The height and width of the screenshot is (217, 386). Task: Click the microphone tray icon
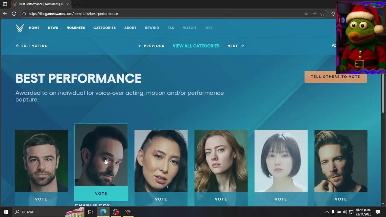pyautogui.click(x=333, y=212)
